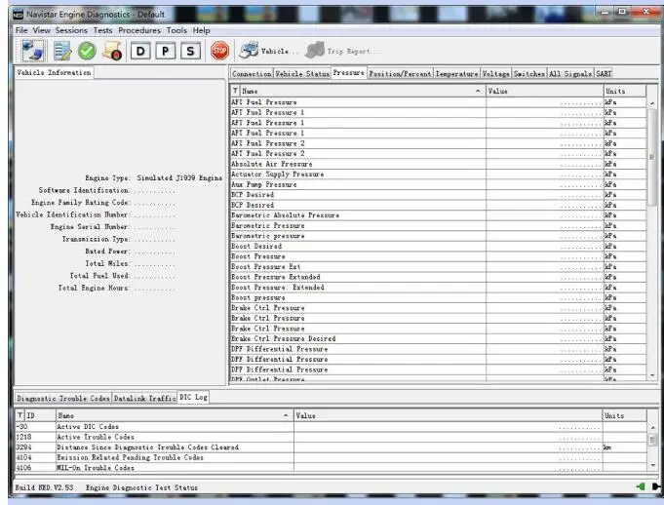Click Units column header in Pressure table
Viewport: 664px width, 505px height.
[x=625, y=91]
